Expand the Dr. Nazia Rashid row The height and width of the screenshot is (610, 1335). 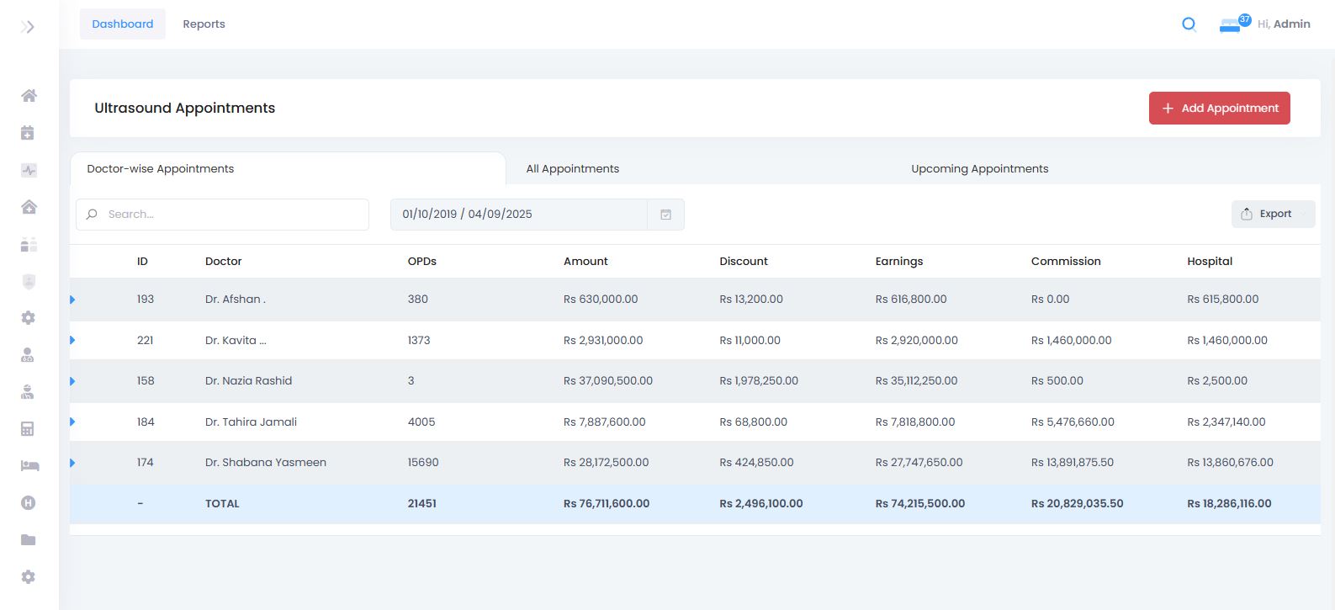point(72,381)
